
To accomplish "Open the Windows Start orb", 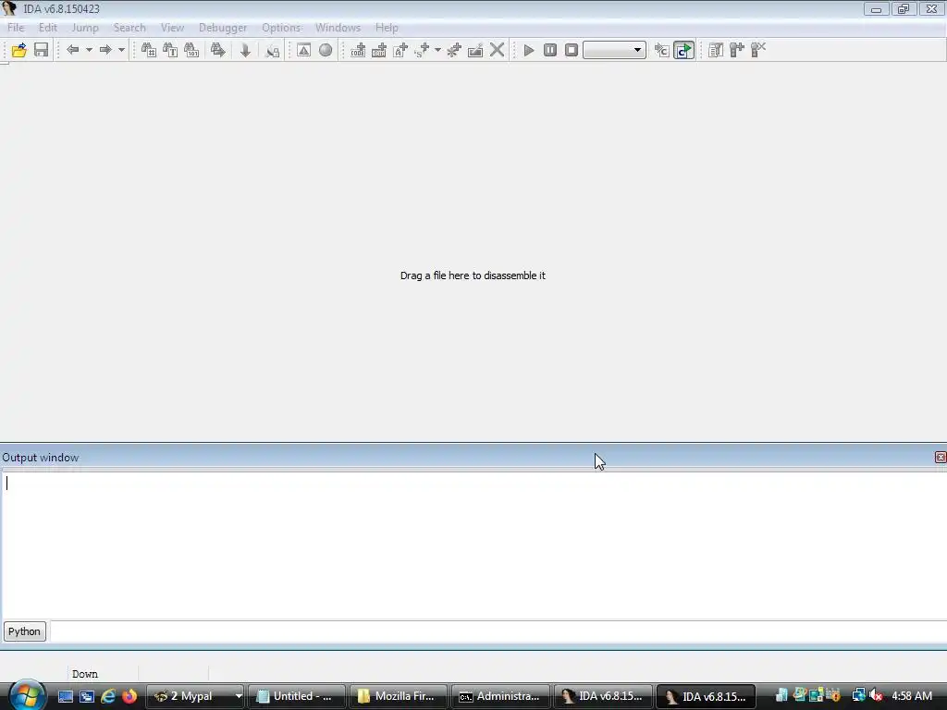I will point(27,695).
